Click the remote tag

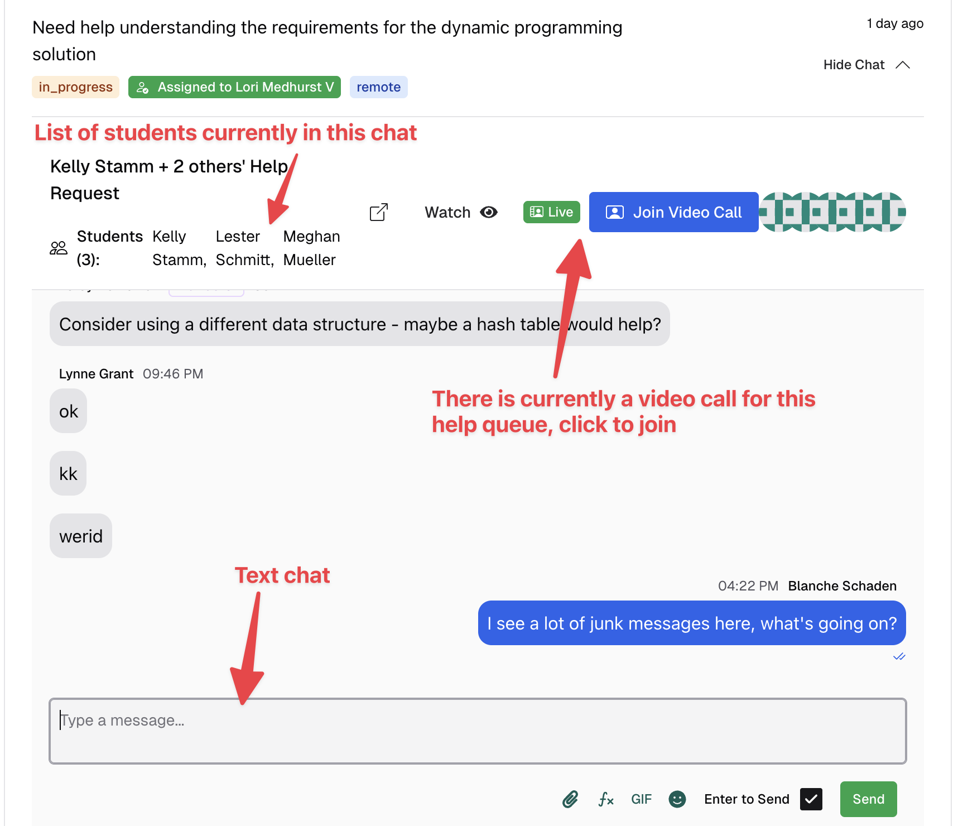[378, 87]
